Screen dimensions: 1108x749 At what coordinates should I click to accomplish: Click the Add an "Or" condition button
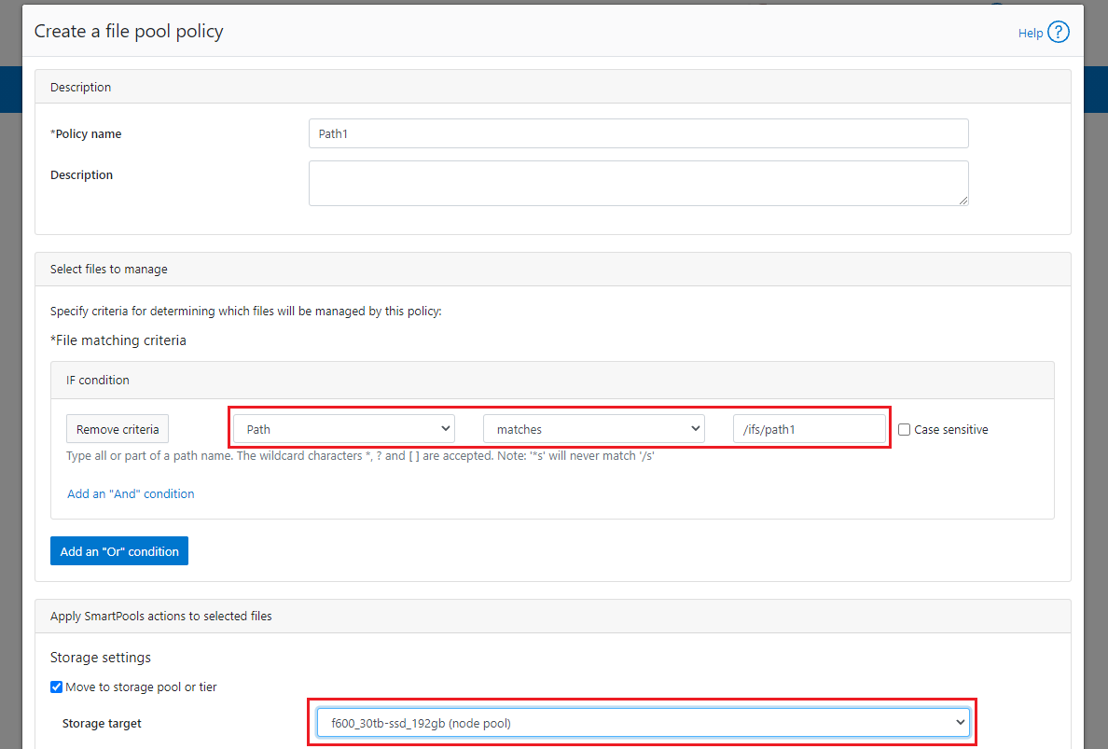coord(118,550)
